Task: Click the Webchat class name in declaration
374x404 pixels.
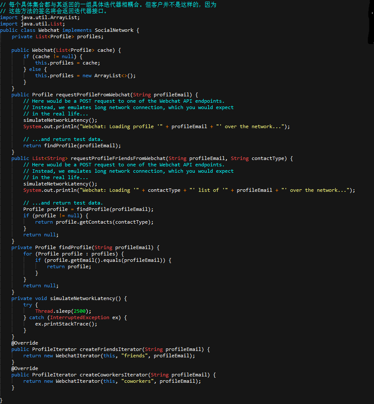Action: [x=49, y=30]
